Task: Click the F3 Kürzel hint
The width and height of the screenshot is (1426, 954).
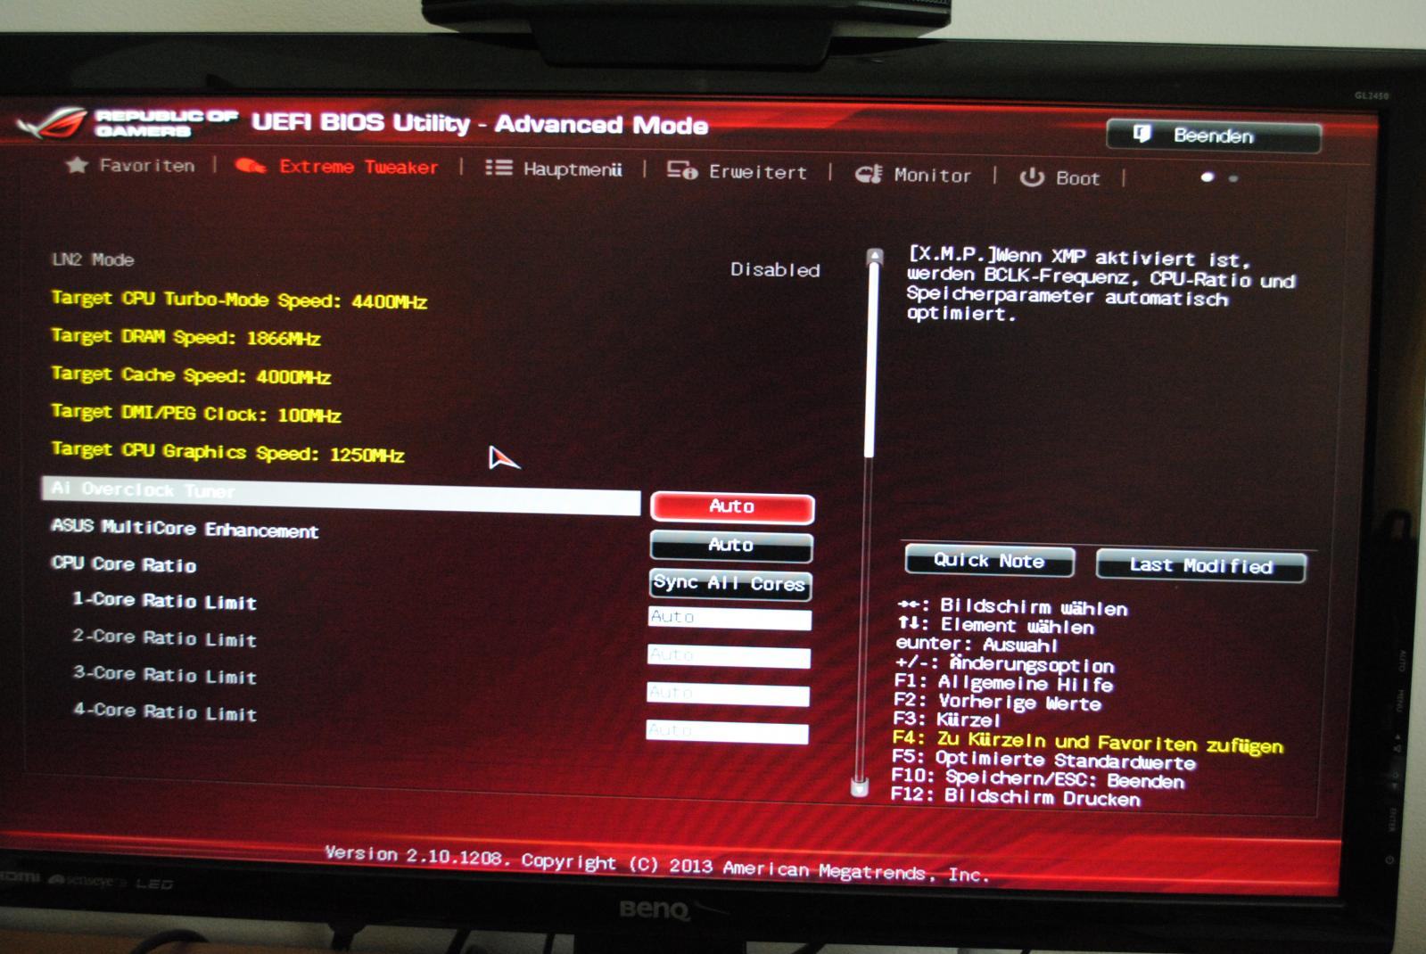Action: tap(947, 720)
